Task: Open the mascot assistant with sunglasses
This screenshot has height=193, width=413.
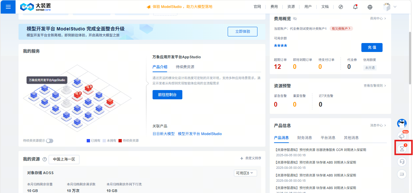Action: 402,123
